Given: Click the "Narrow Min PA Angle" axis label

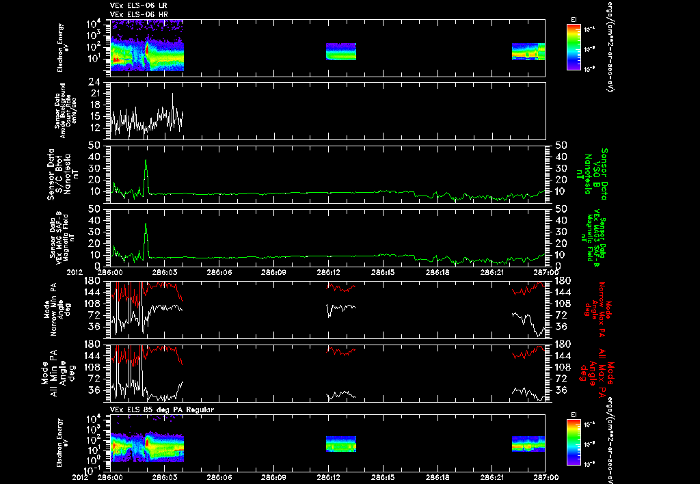Looking at the screenshot, I should 56,310.
